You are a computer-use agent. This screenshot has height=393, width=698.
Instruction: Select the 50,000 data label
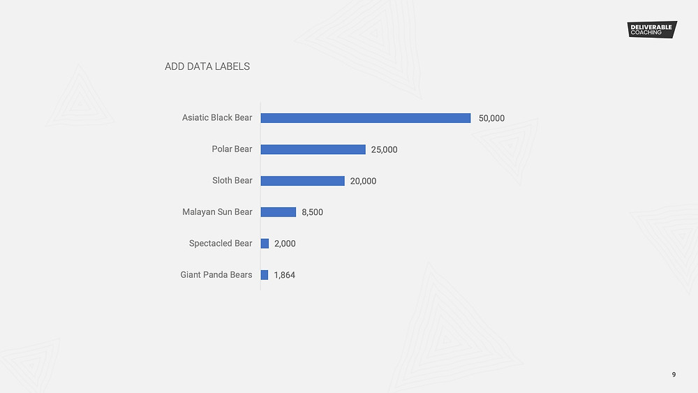pyautogui.click(x=491, y=119)
